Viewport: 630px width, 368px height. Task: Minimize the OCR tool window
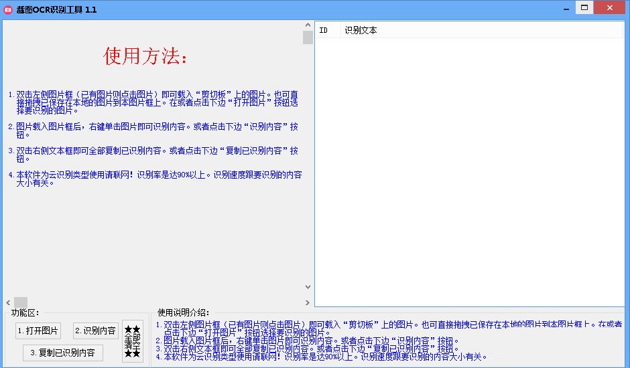[x=566, y=8]
